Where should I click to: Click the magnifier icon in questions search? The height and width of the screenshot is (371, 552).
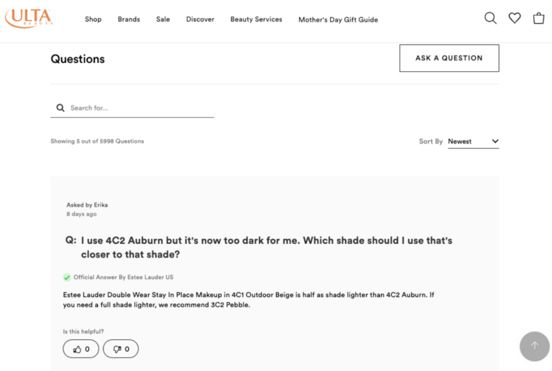60,108
